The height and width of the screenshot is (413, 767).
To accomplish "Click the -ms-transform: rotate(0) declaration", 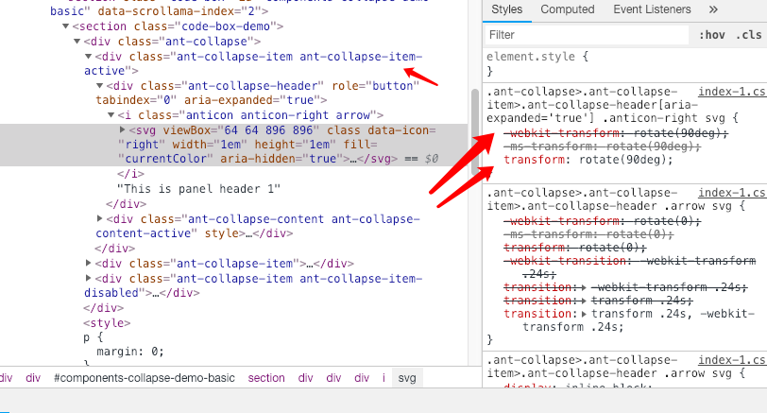I will [589, 234].
